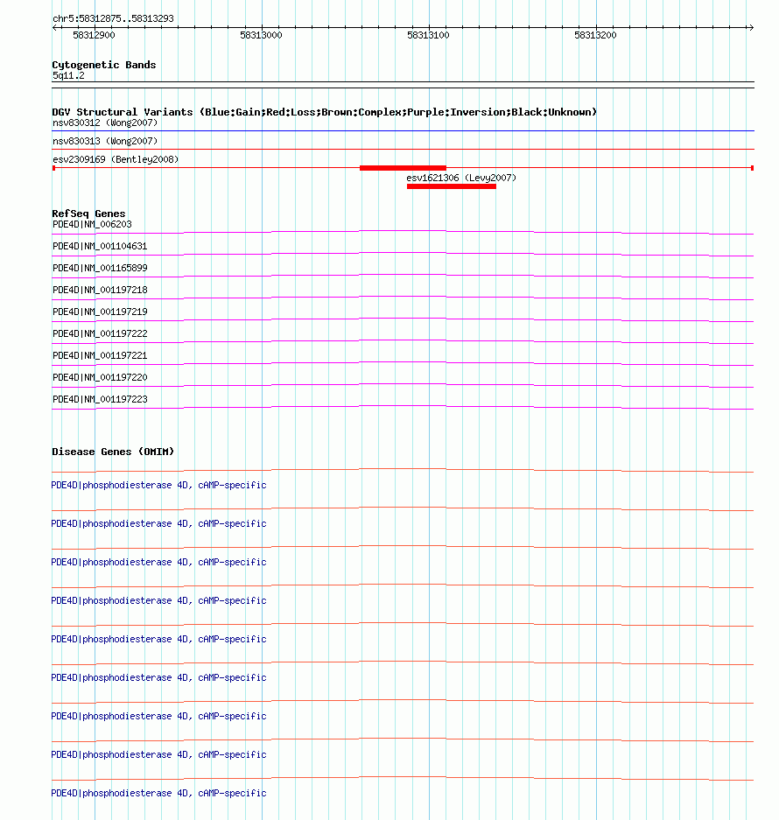
Task: Select the RefSeq Genes track title
Action: click(88, 214)
